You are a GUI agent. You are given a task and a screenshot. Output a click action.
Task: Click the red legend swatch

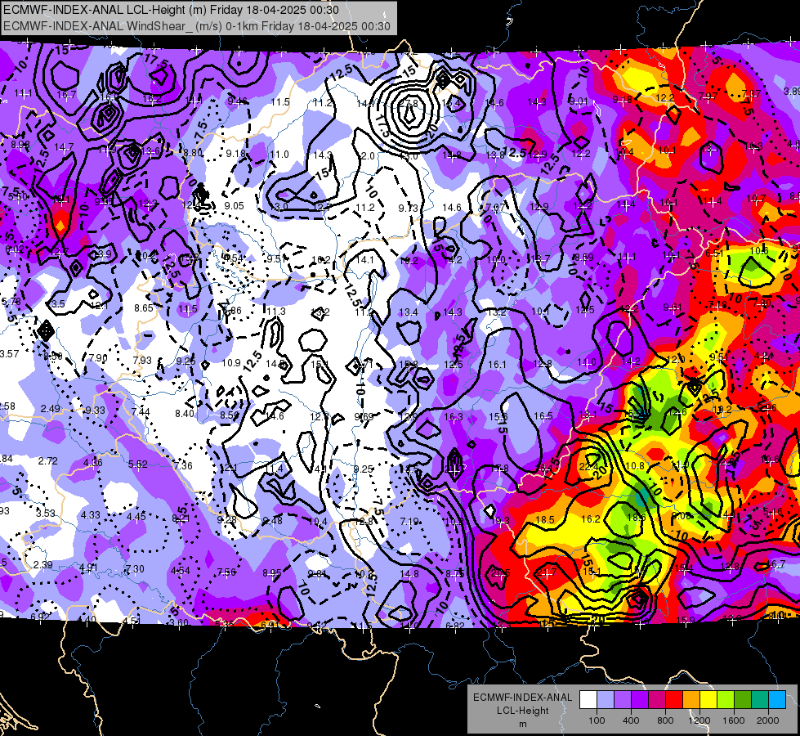pyautogui.click(x=674, y=700)
